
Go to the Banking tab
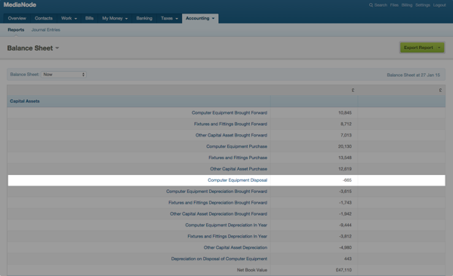(x=144, y=18)
